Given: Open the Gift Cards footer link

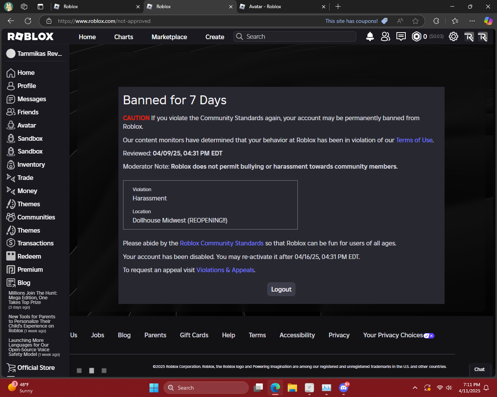Looking at the screenshot, I should click(x=194, y=335).
